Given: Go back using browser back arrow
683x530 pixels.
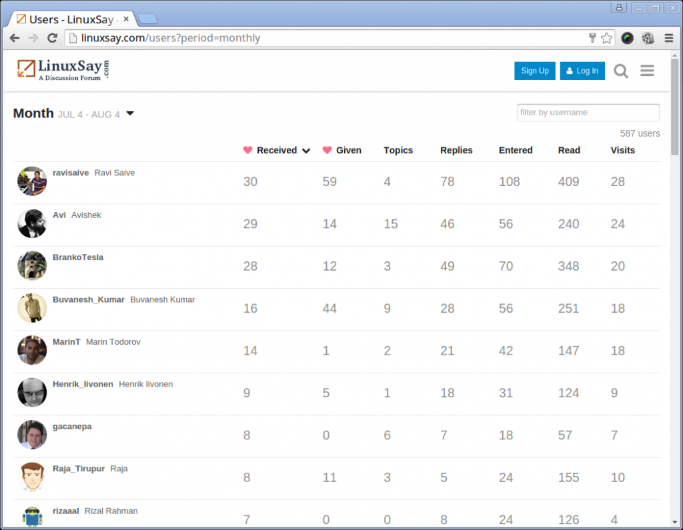Looking at the screenshot, I should (x=15, y=38).
